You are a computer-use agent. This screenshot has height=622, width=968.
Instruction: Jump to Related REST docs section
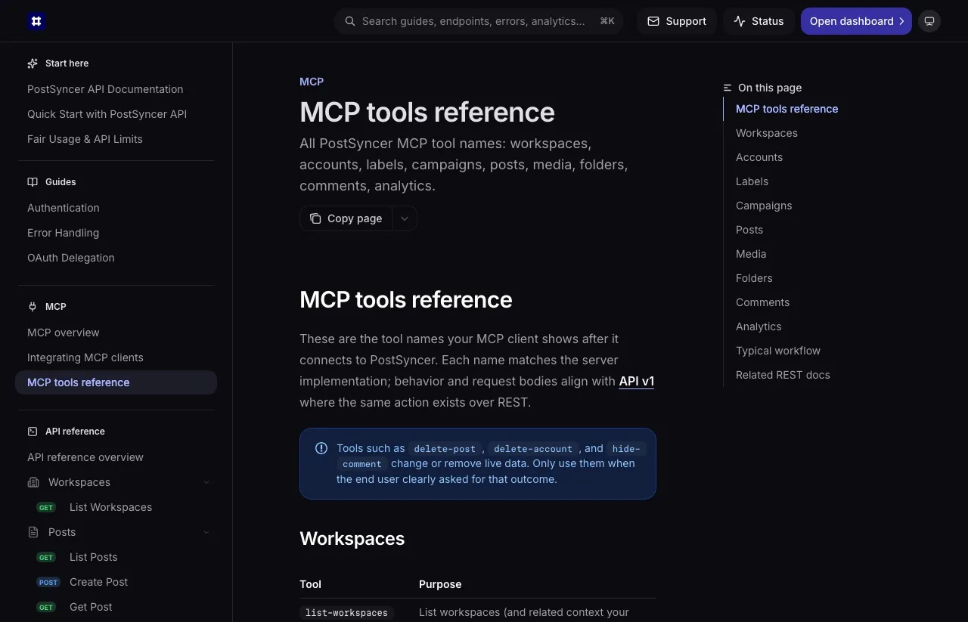[x=783, y=375]
